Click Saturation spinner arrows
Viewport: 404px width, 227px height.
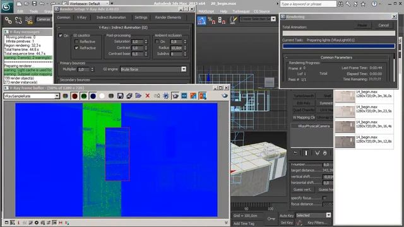146,42
